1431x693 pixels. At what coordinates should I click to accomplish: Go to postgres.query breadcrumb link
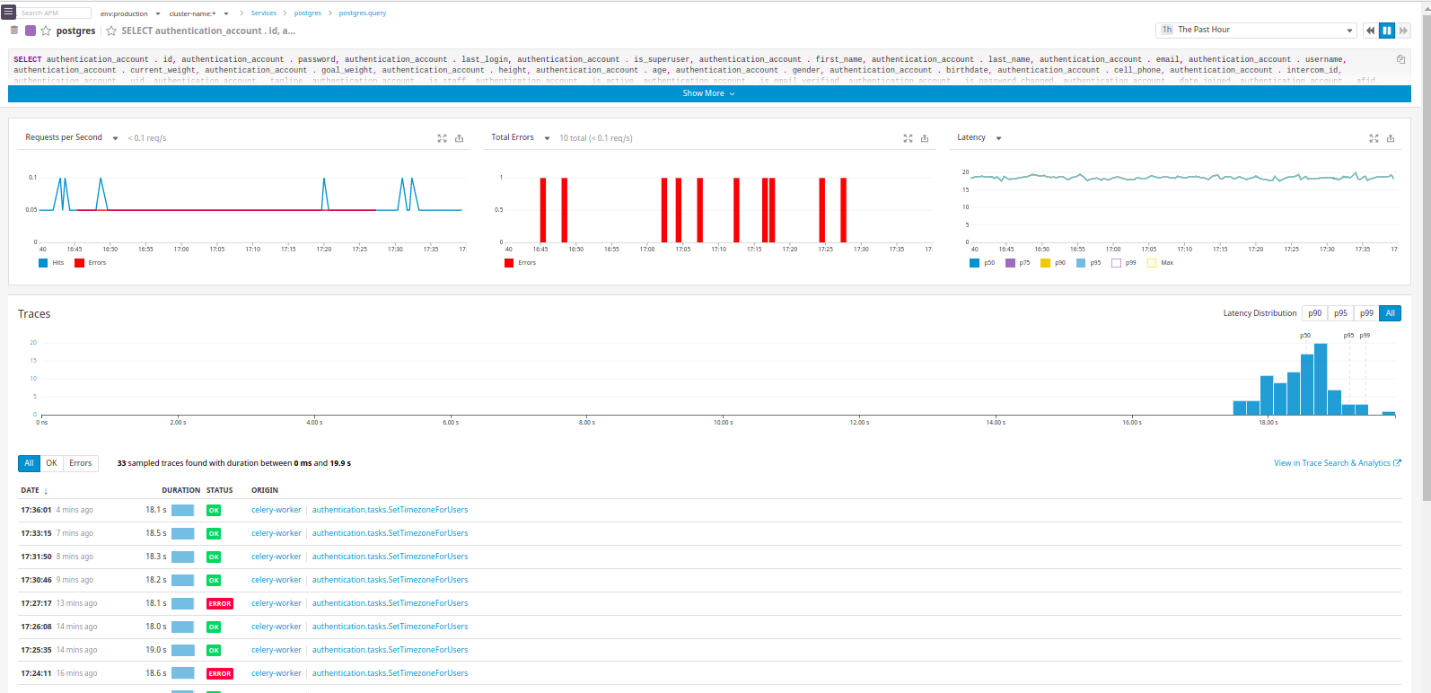(363, 13)
